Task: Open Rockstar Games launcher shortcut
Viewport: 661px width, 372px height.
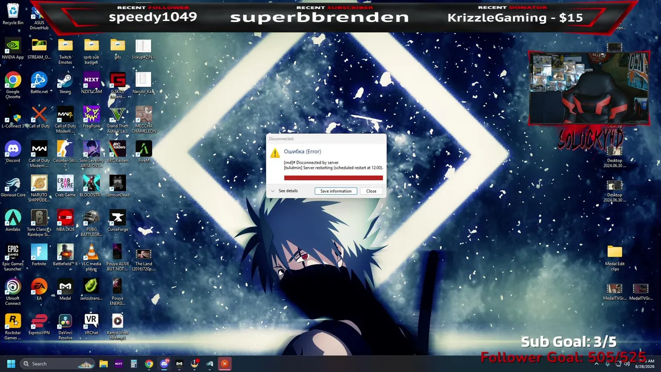Action: (13, 328)
